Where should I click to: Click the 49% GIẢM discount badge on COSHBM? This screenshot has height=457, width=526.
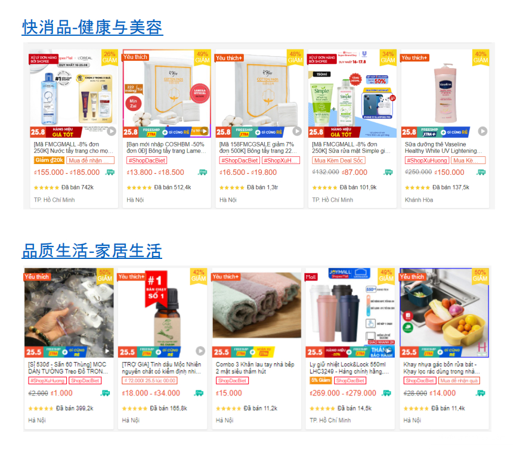coord(202,57)
